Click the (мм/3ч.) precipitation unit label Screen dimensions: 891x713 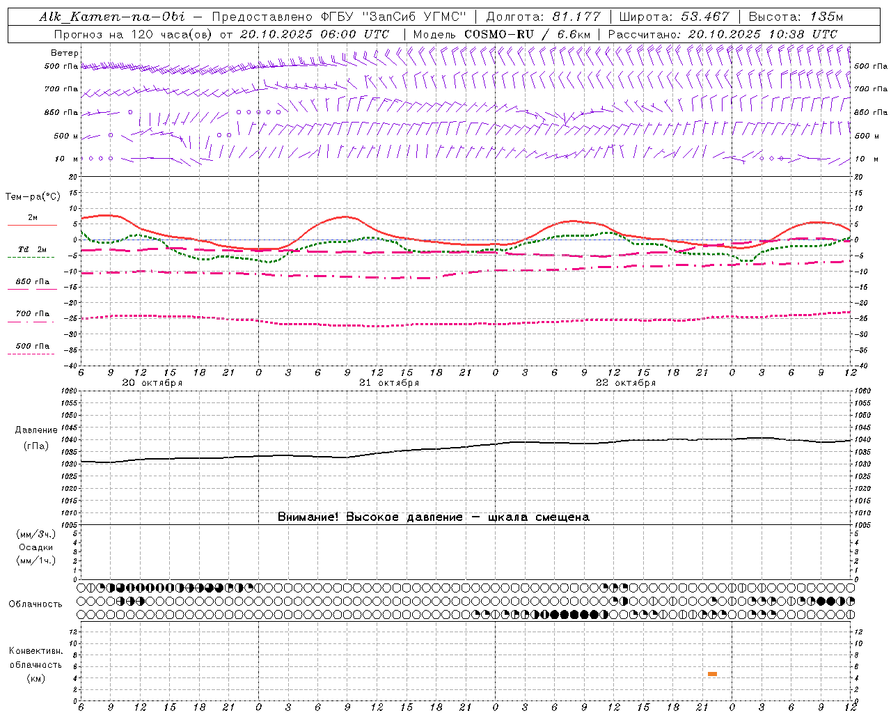click(36, 534)
